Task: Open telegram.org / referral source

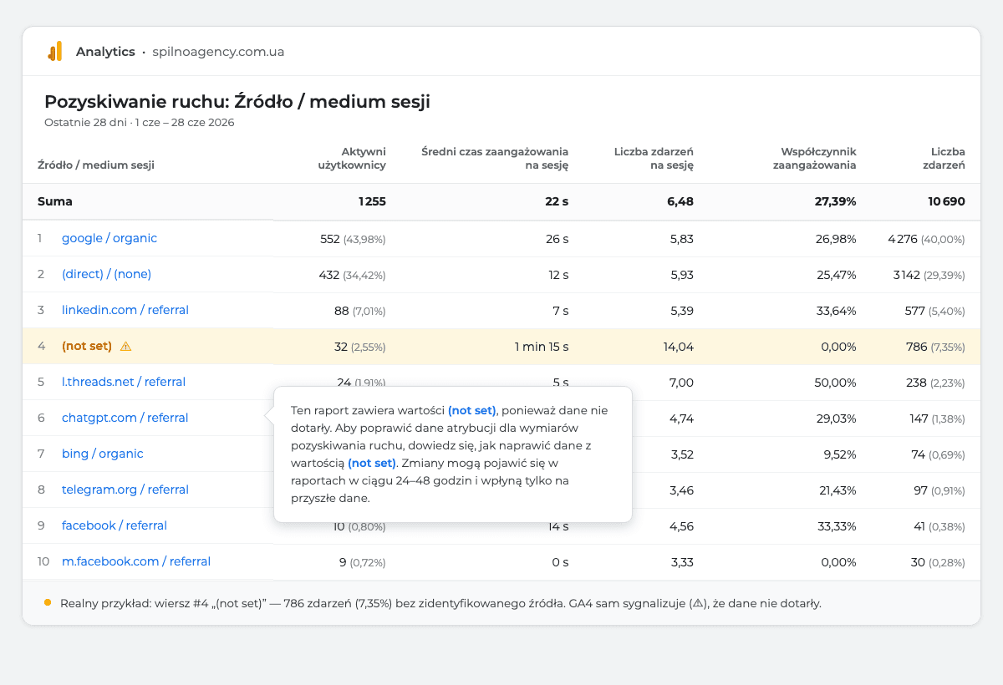Action: (x=125, y=490)
